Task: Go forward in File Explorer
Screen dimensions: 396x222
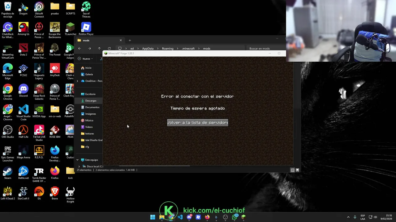Action: 89,48
